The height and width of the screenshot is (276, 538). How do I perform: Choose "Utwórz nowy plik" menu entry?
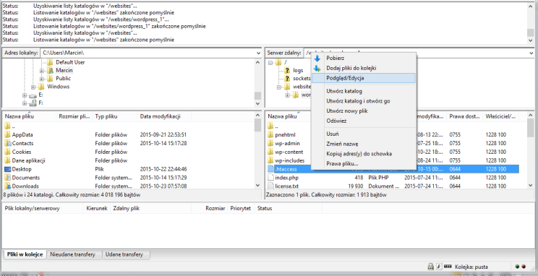[x=364, y=111]
